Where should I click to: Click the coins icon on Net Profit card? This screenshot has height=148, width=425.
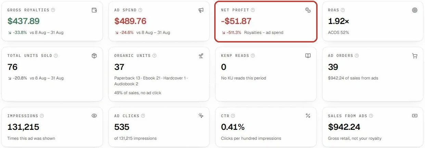click(x=308, y=10)
